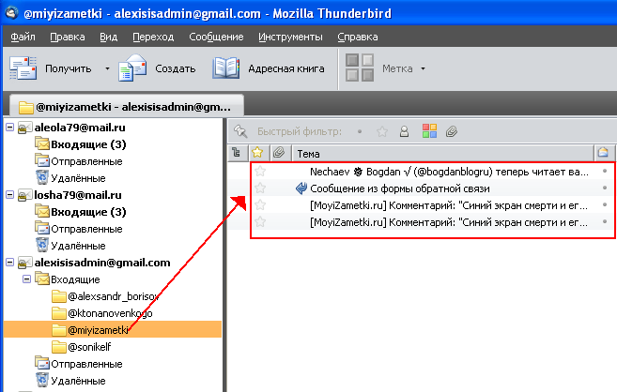Screen dimensions: 617x392
Task: Open the column picker icon
Action: (603, 153)
